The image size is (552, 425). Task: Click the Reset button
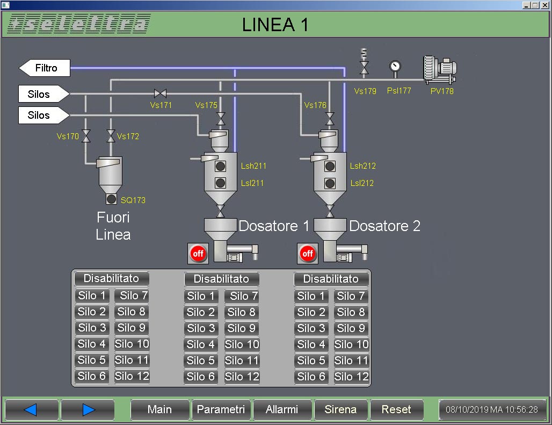point(396,409)
